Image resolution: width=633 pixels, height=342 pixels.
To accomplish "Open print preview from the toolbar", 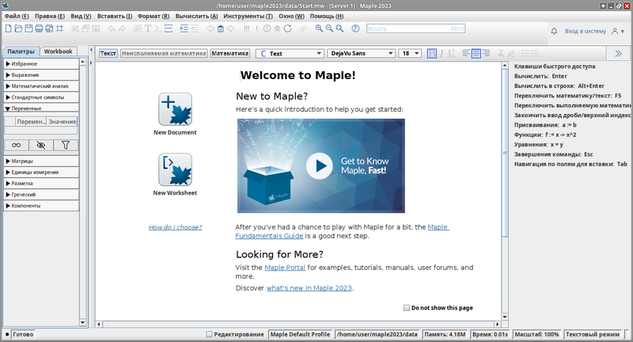I will [x=49, y=28].
